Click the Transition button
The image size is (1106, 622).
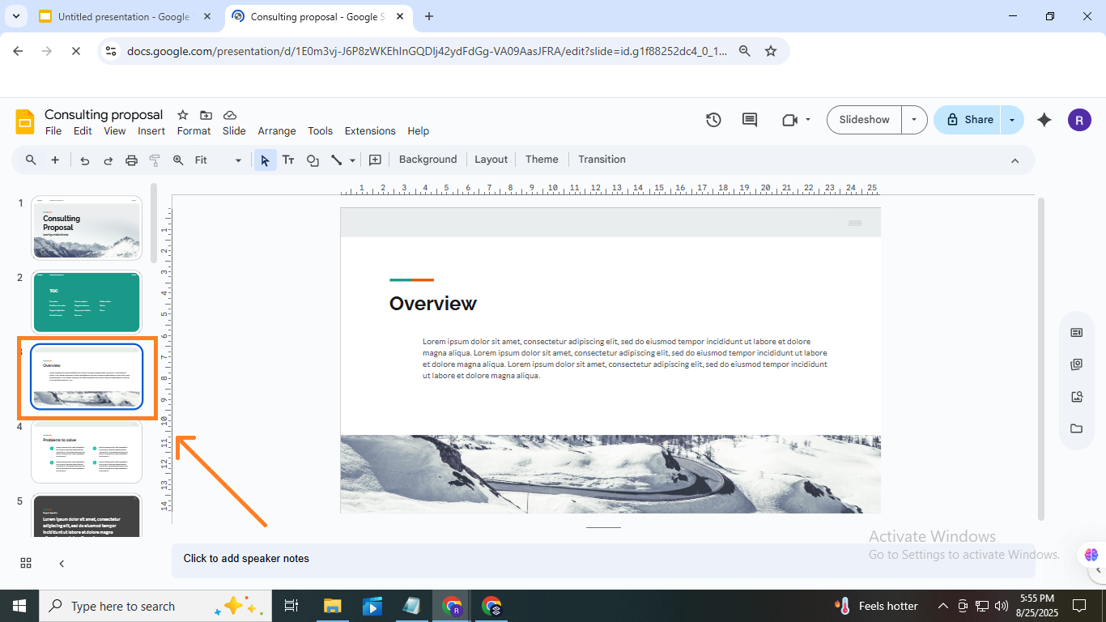click(x=602, y=160)
